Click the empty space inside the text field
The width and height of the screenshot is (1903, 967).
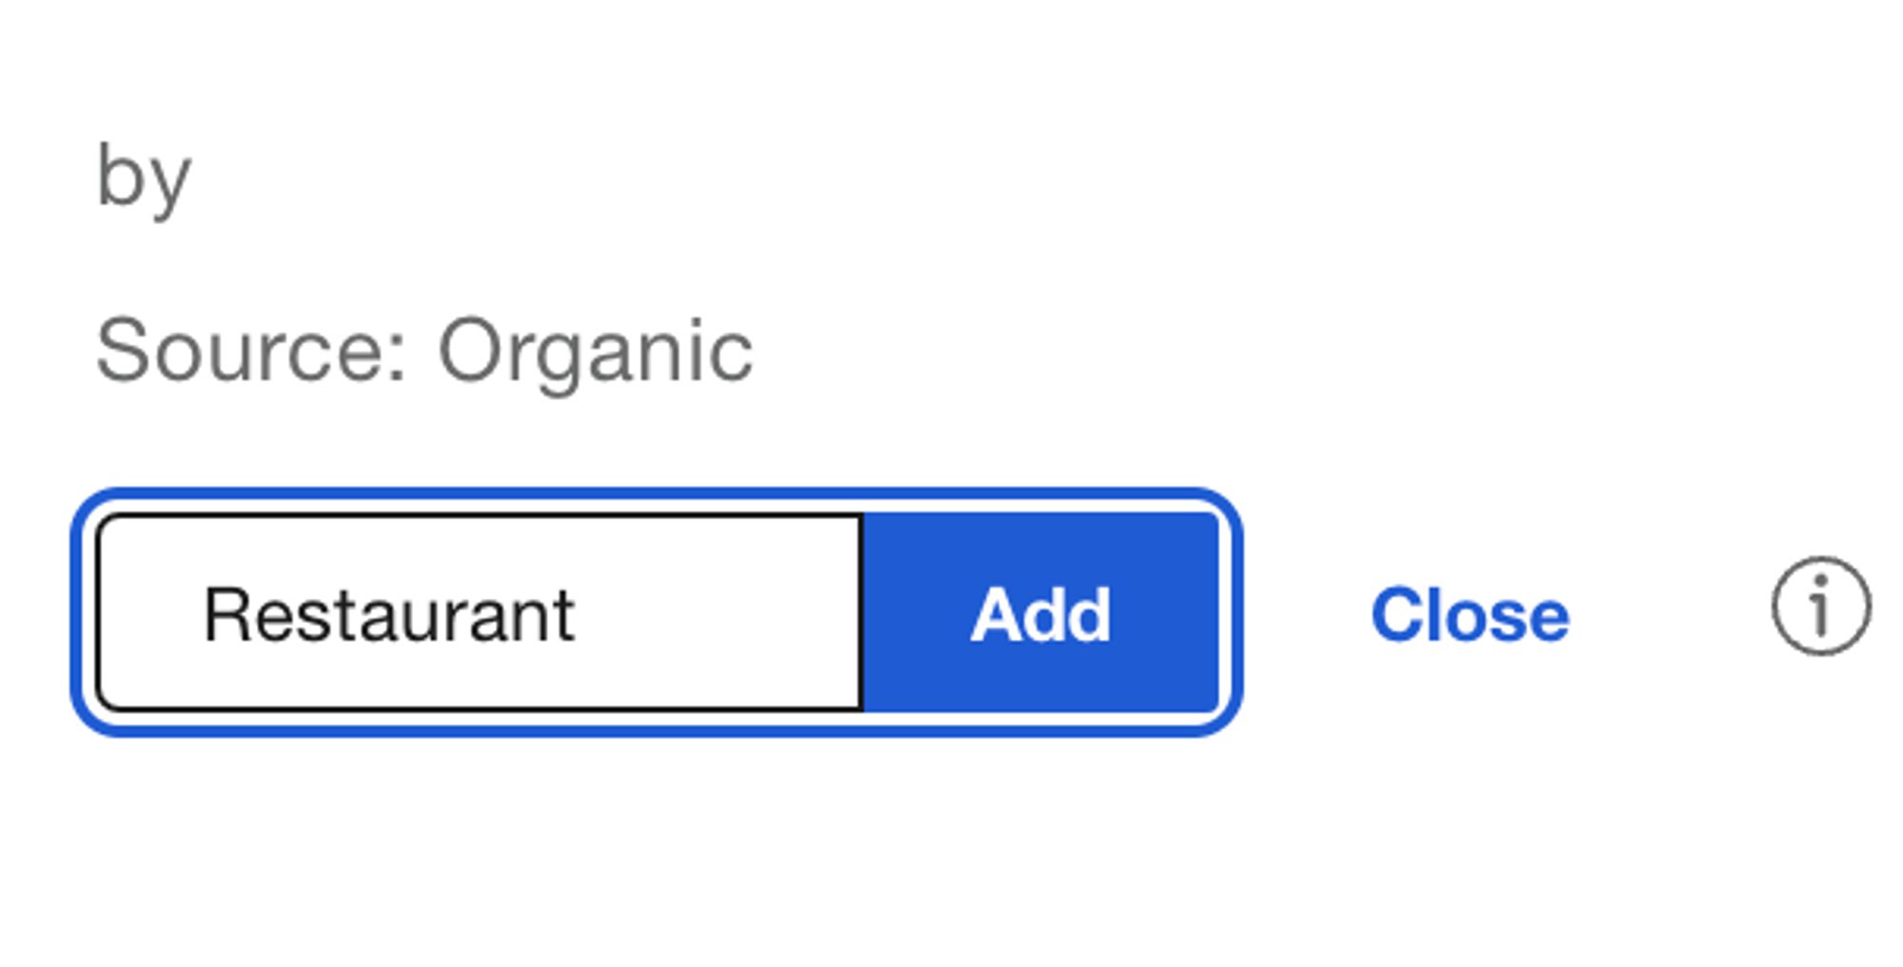[723, 613]
